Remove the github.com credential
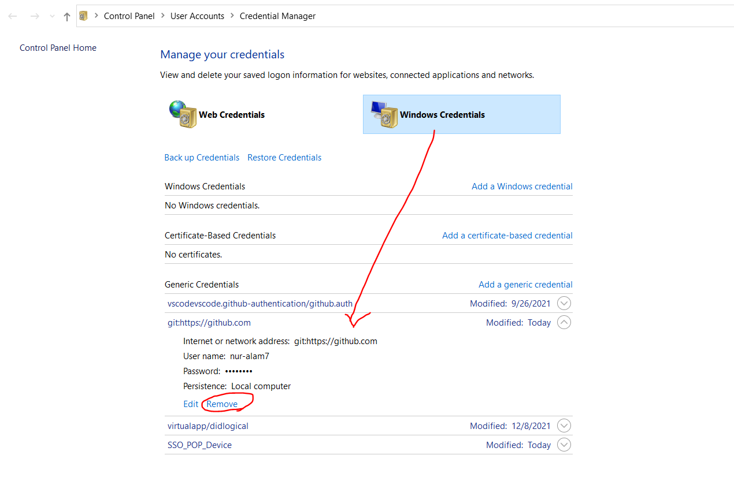 [x=222, y=404]
